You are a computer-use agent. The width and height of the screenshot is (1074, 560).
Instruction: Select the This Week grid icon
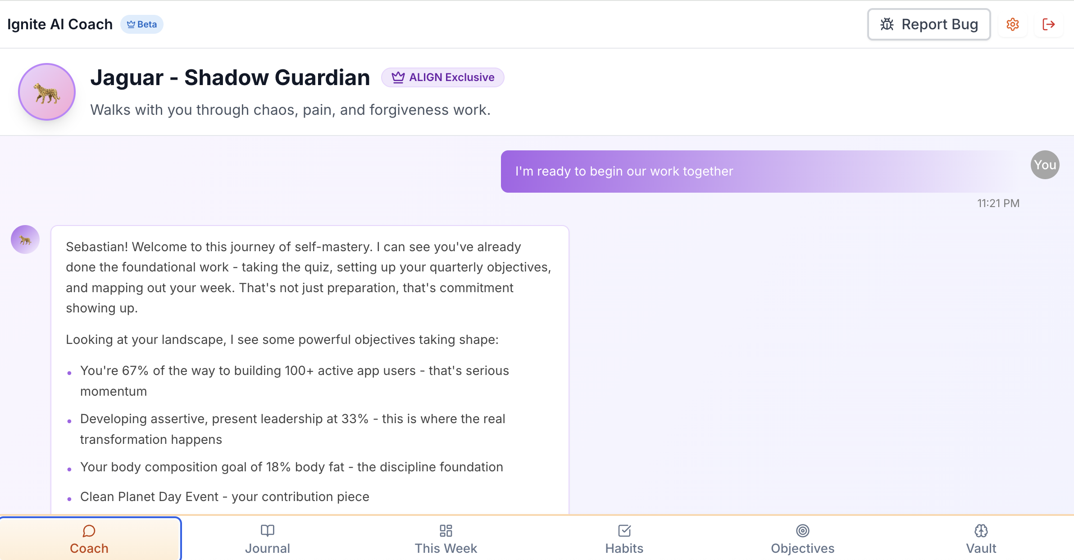pyautogui.click(x=446, y=531)
